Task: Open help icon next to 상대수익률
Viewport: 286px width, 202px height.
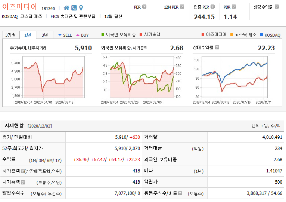Action: point(217,48)
